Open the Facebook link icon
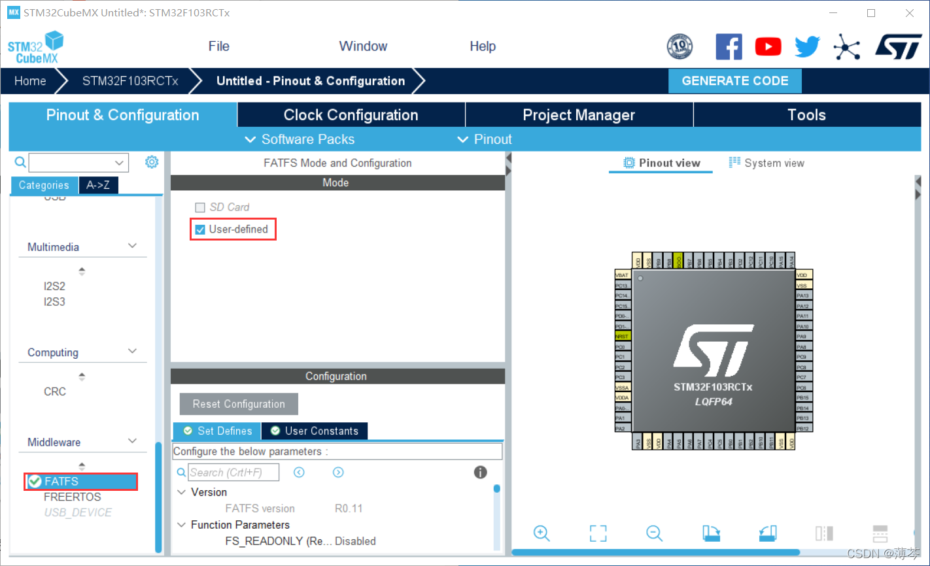The height and width of the screenshot is (566, 930). (x=729, y=46)
